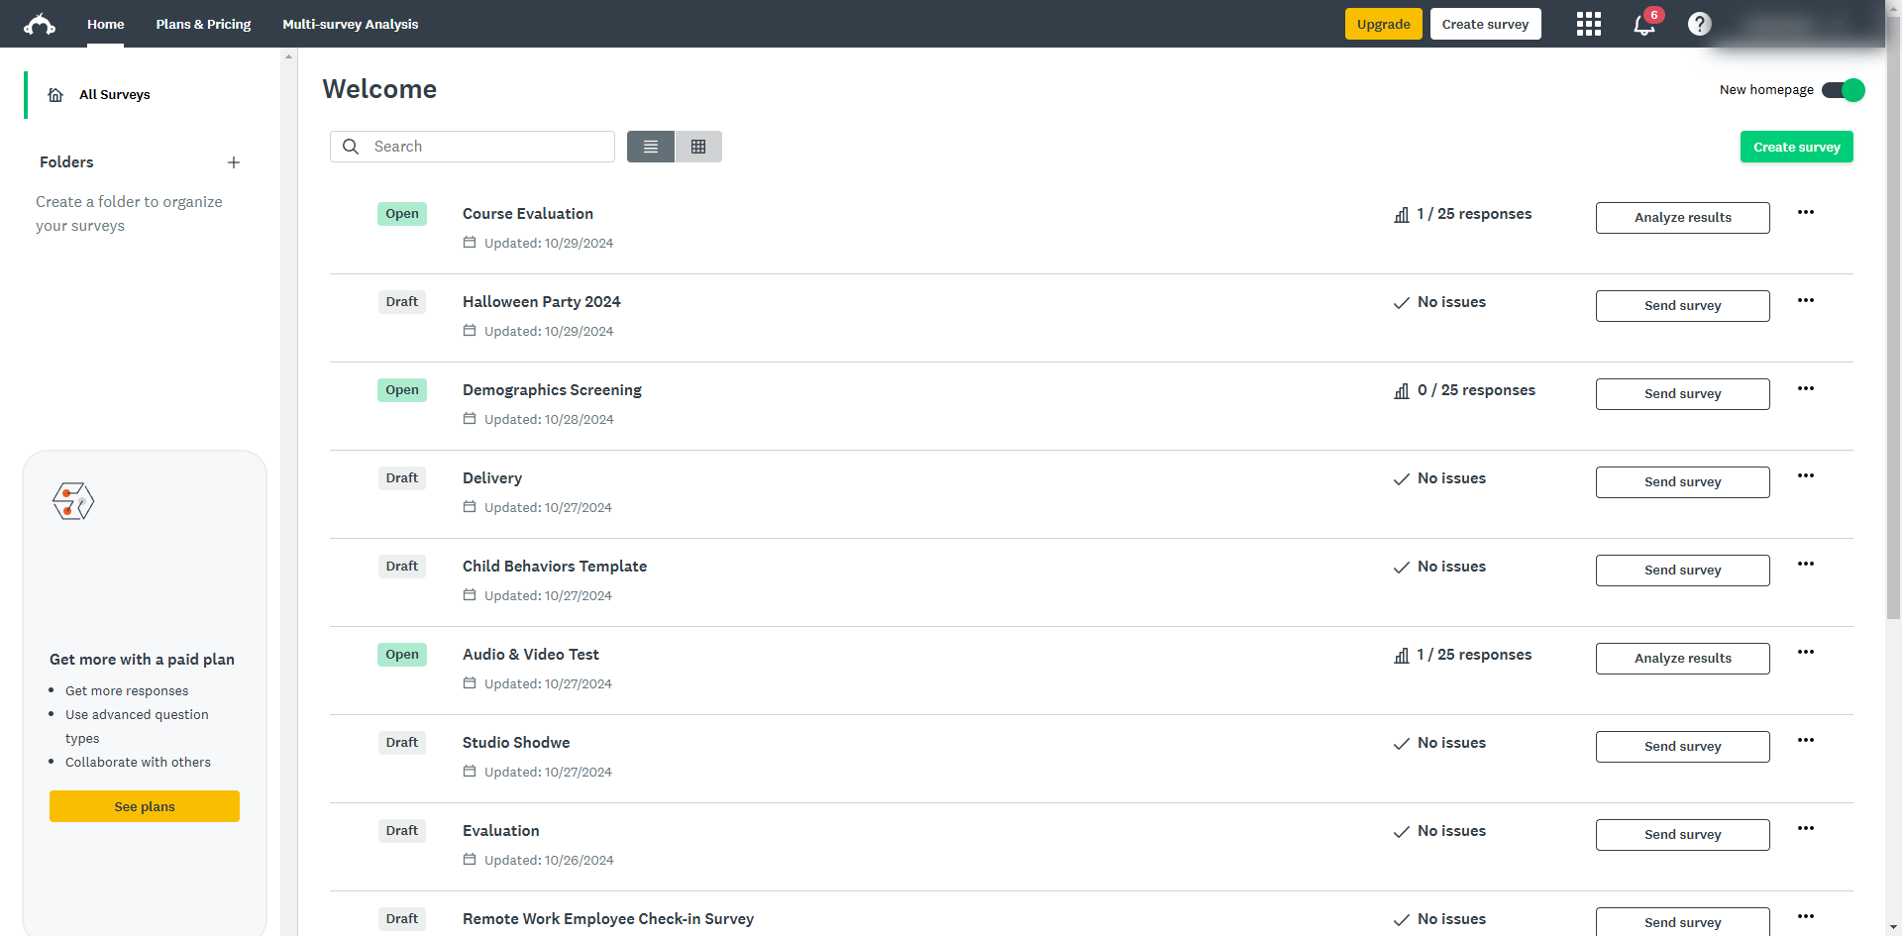Click the Open status badge for Course Evaluation

(402, 214)
